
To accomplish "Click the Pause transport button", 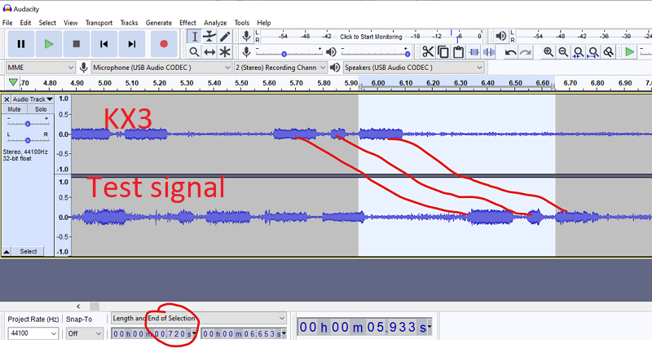I will tap(21, 44).
